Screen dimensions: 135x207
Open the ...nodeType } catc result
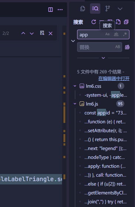tap(104, 157)
